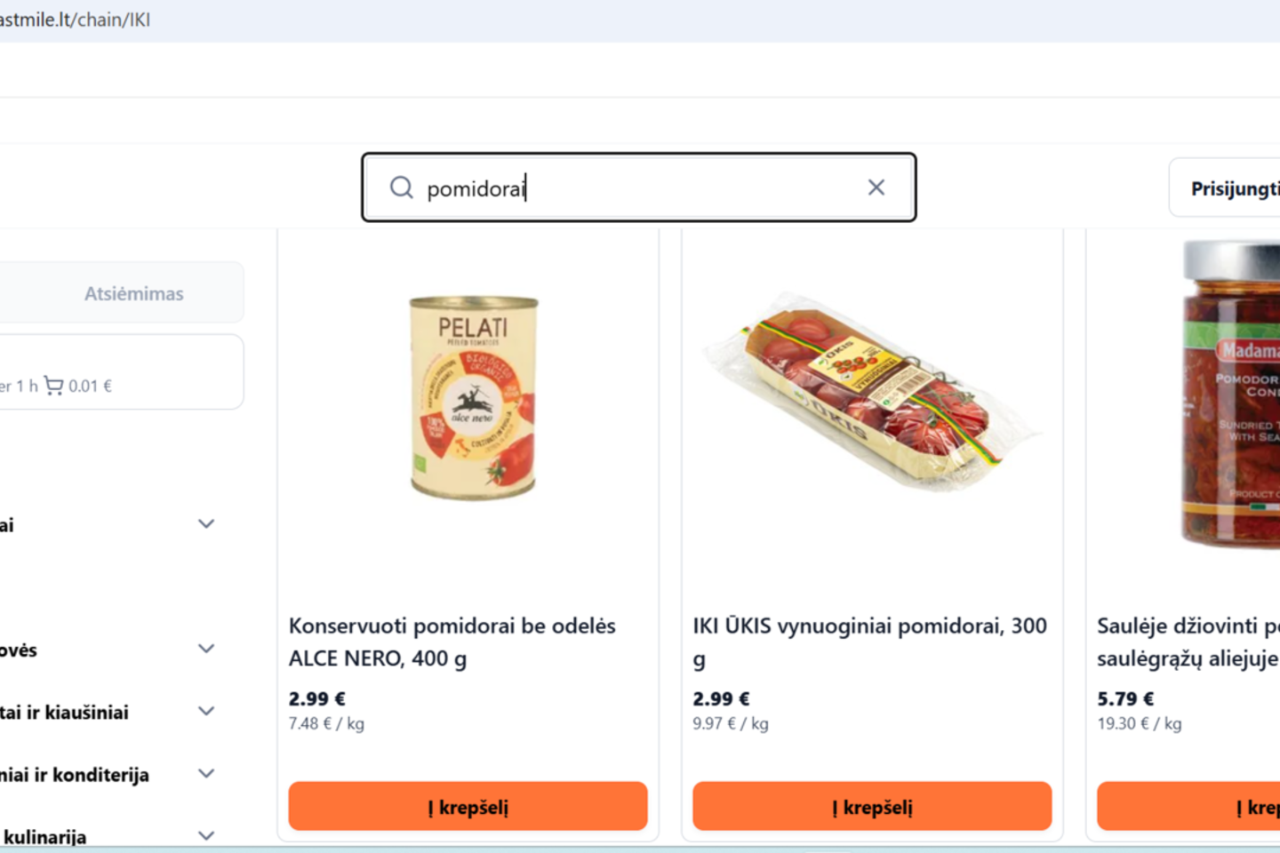Add IKI ŪKIS tomatoes with Į krepšelį

pyautogui.click(x=872, y=807)
